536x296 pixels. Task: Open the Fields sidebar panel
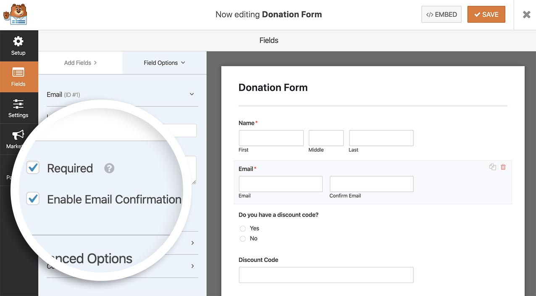18,77
